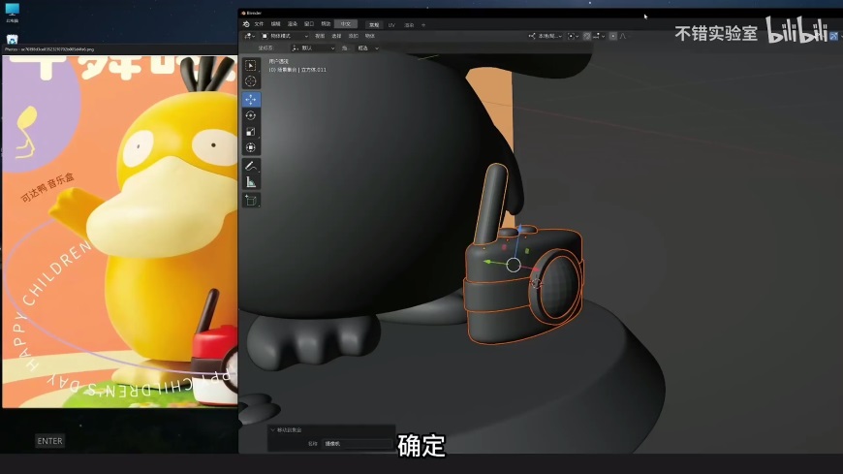Click the white move gizmo center circle
843x474 pixels.
514,265
